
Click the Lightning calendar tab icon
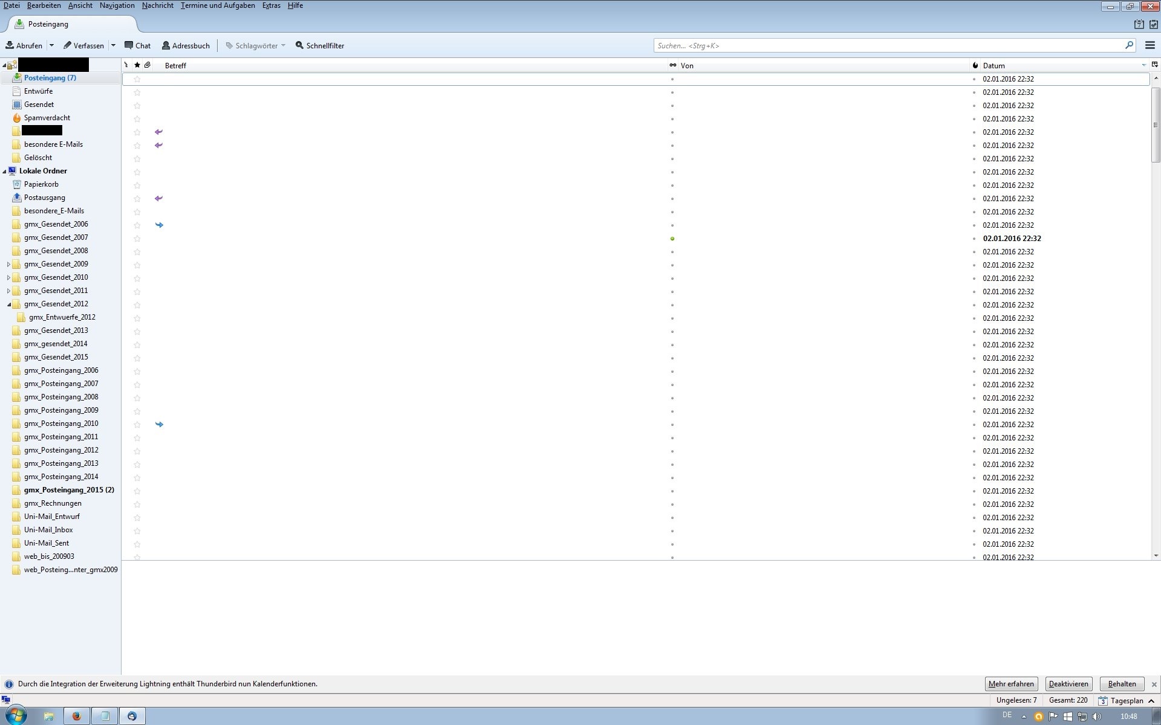click(x=1139, y=24)
